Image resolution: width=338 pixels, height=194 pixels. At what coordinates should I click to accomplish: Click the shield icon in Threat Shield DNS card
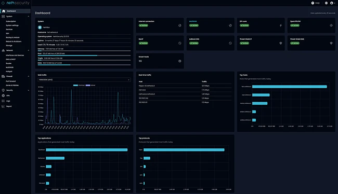pos(331,43)
